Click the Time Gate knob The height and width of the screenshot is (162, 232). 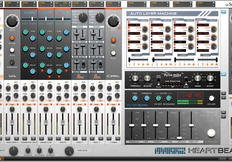click(69, 151)
